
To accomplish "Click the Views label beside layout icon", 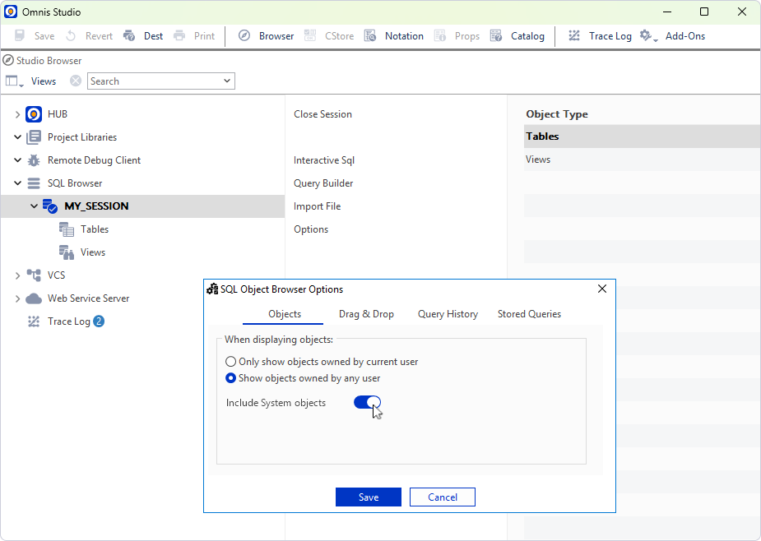I will 44,81.
